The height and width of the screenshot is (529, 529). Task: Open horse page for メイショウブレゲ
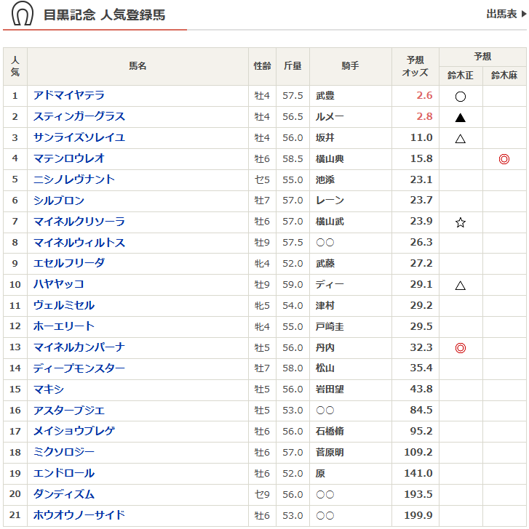tap(74, 432)
